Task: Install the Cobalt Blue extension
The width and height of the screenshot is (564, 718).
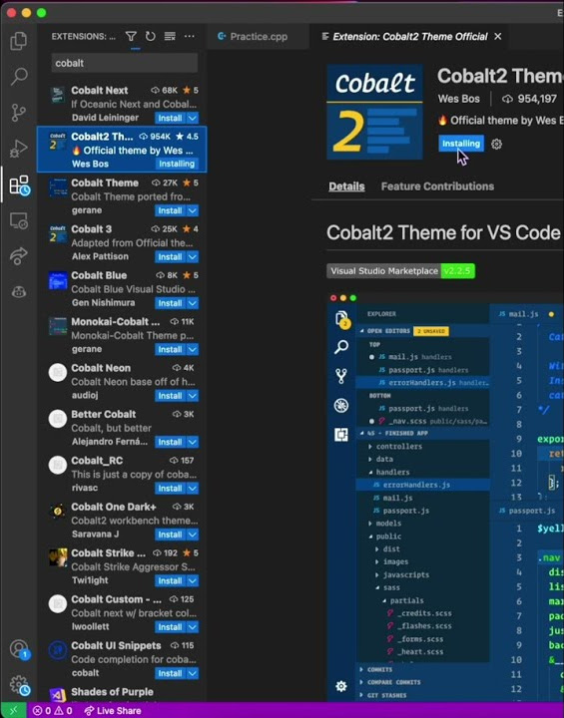Action: (x=170, y=303)
